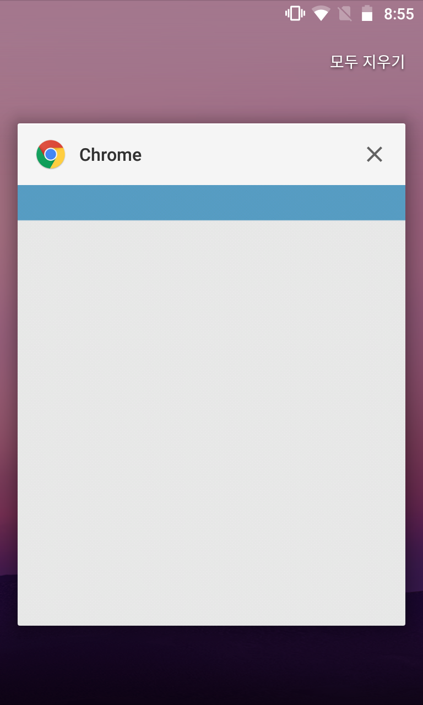The width and height of the screenshot is (423, 705).
Task: Open the Chrome preview thumbnail
Action: [x=211, y=405]
